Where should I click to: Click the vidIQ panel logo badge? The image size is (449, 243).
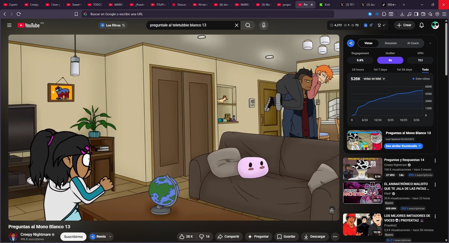pos(351,43)
